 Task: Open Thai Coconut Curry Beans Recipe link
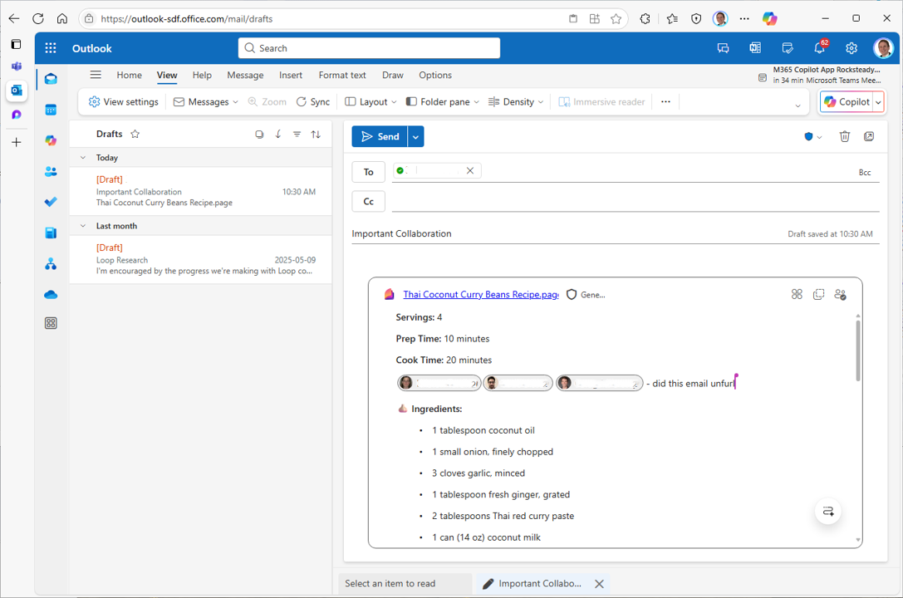point(480,294)
